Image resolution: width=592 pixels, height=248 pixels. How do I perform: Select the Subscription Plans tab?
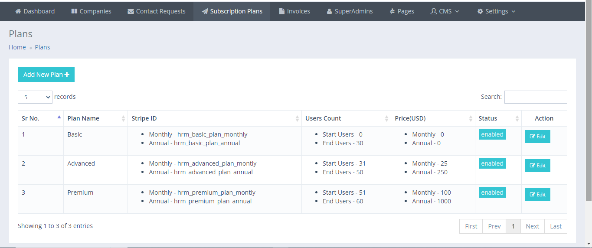tap(232, 11)
